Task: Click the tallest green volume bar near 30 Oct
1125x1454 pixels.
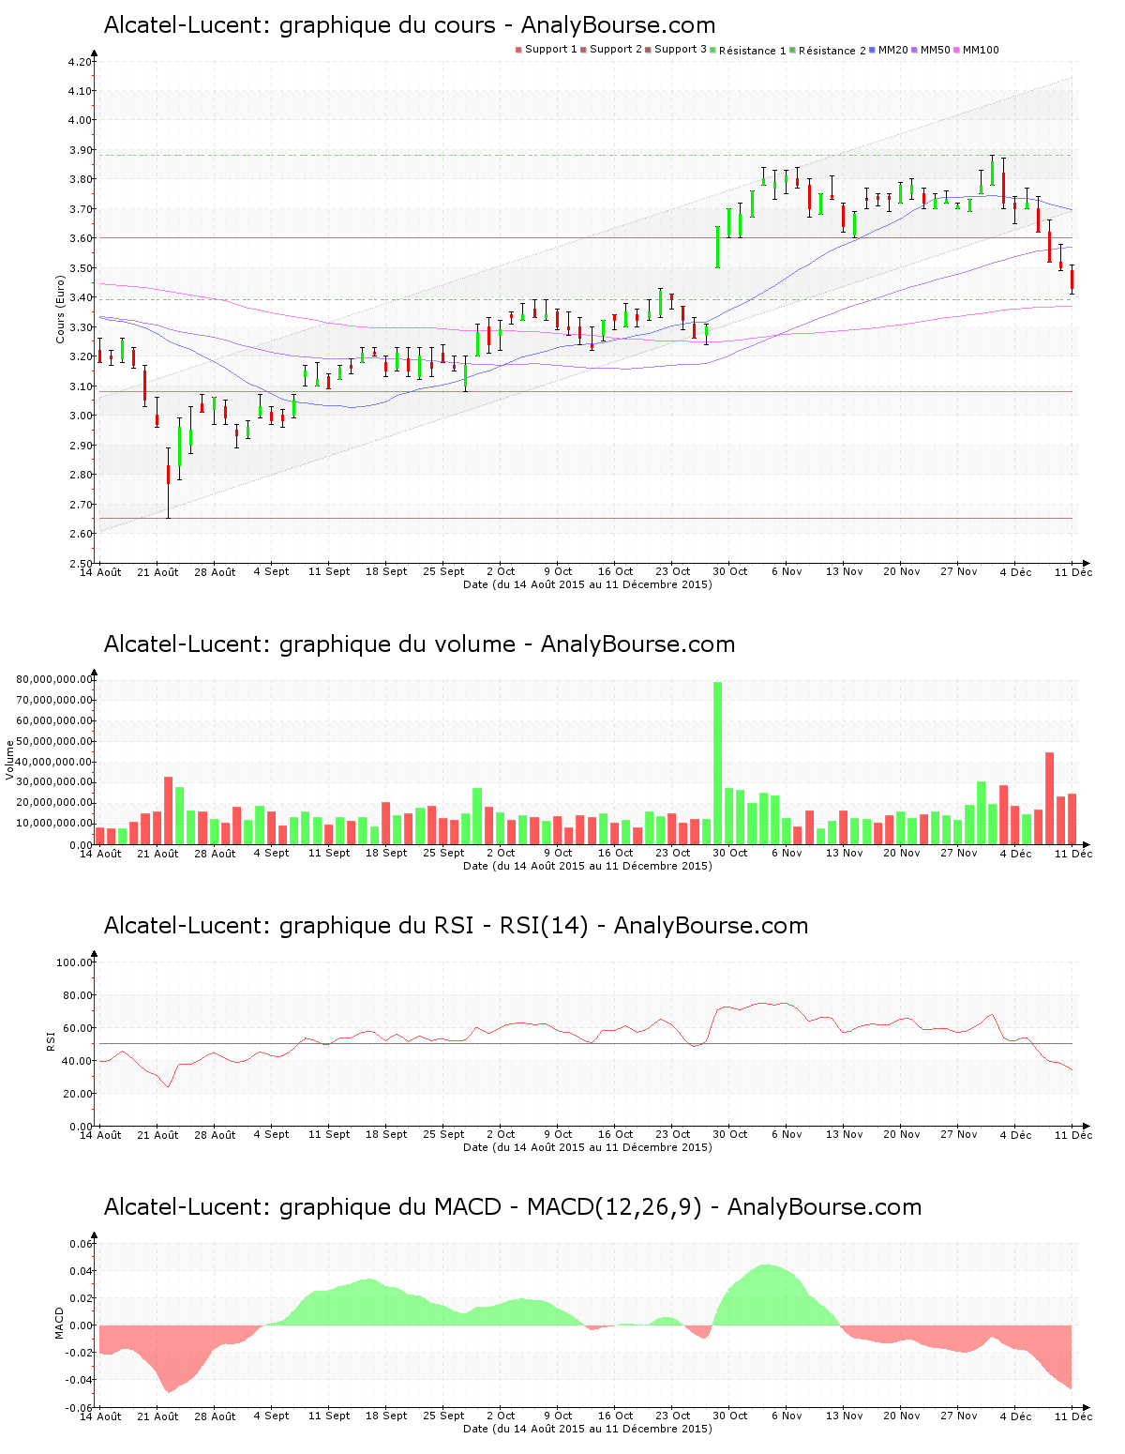Action: pos(718,763)
